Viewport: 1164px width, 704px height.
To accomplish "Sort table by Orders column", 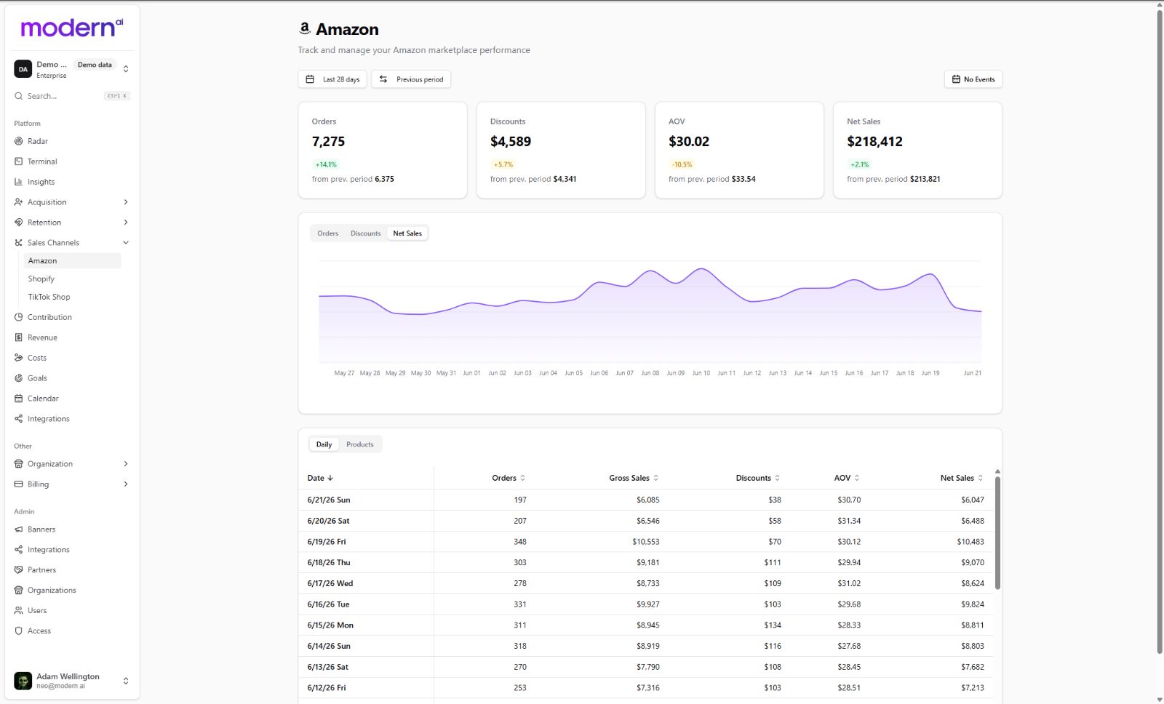I will [509, 478].
